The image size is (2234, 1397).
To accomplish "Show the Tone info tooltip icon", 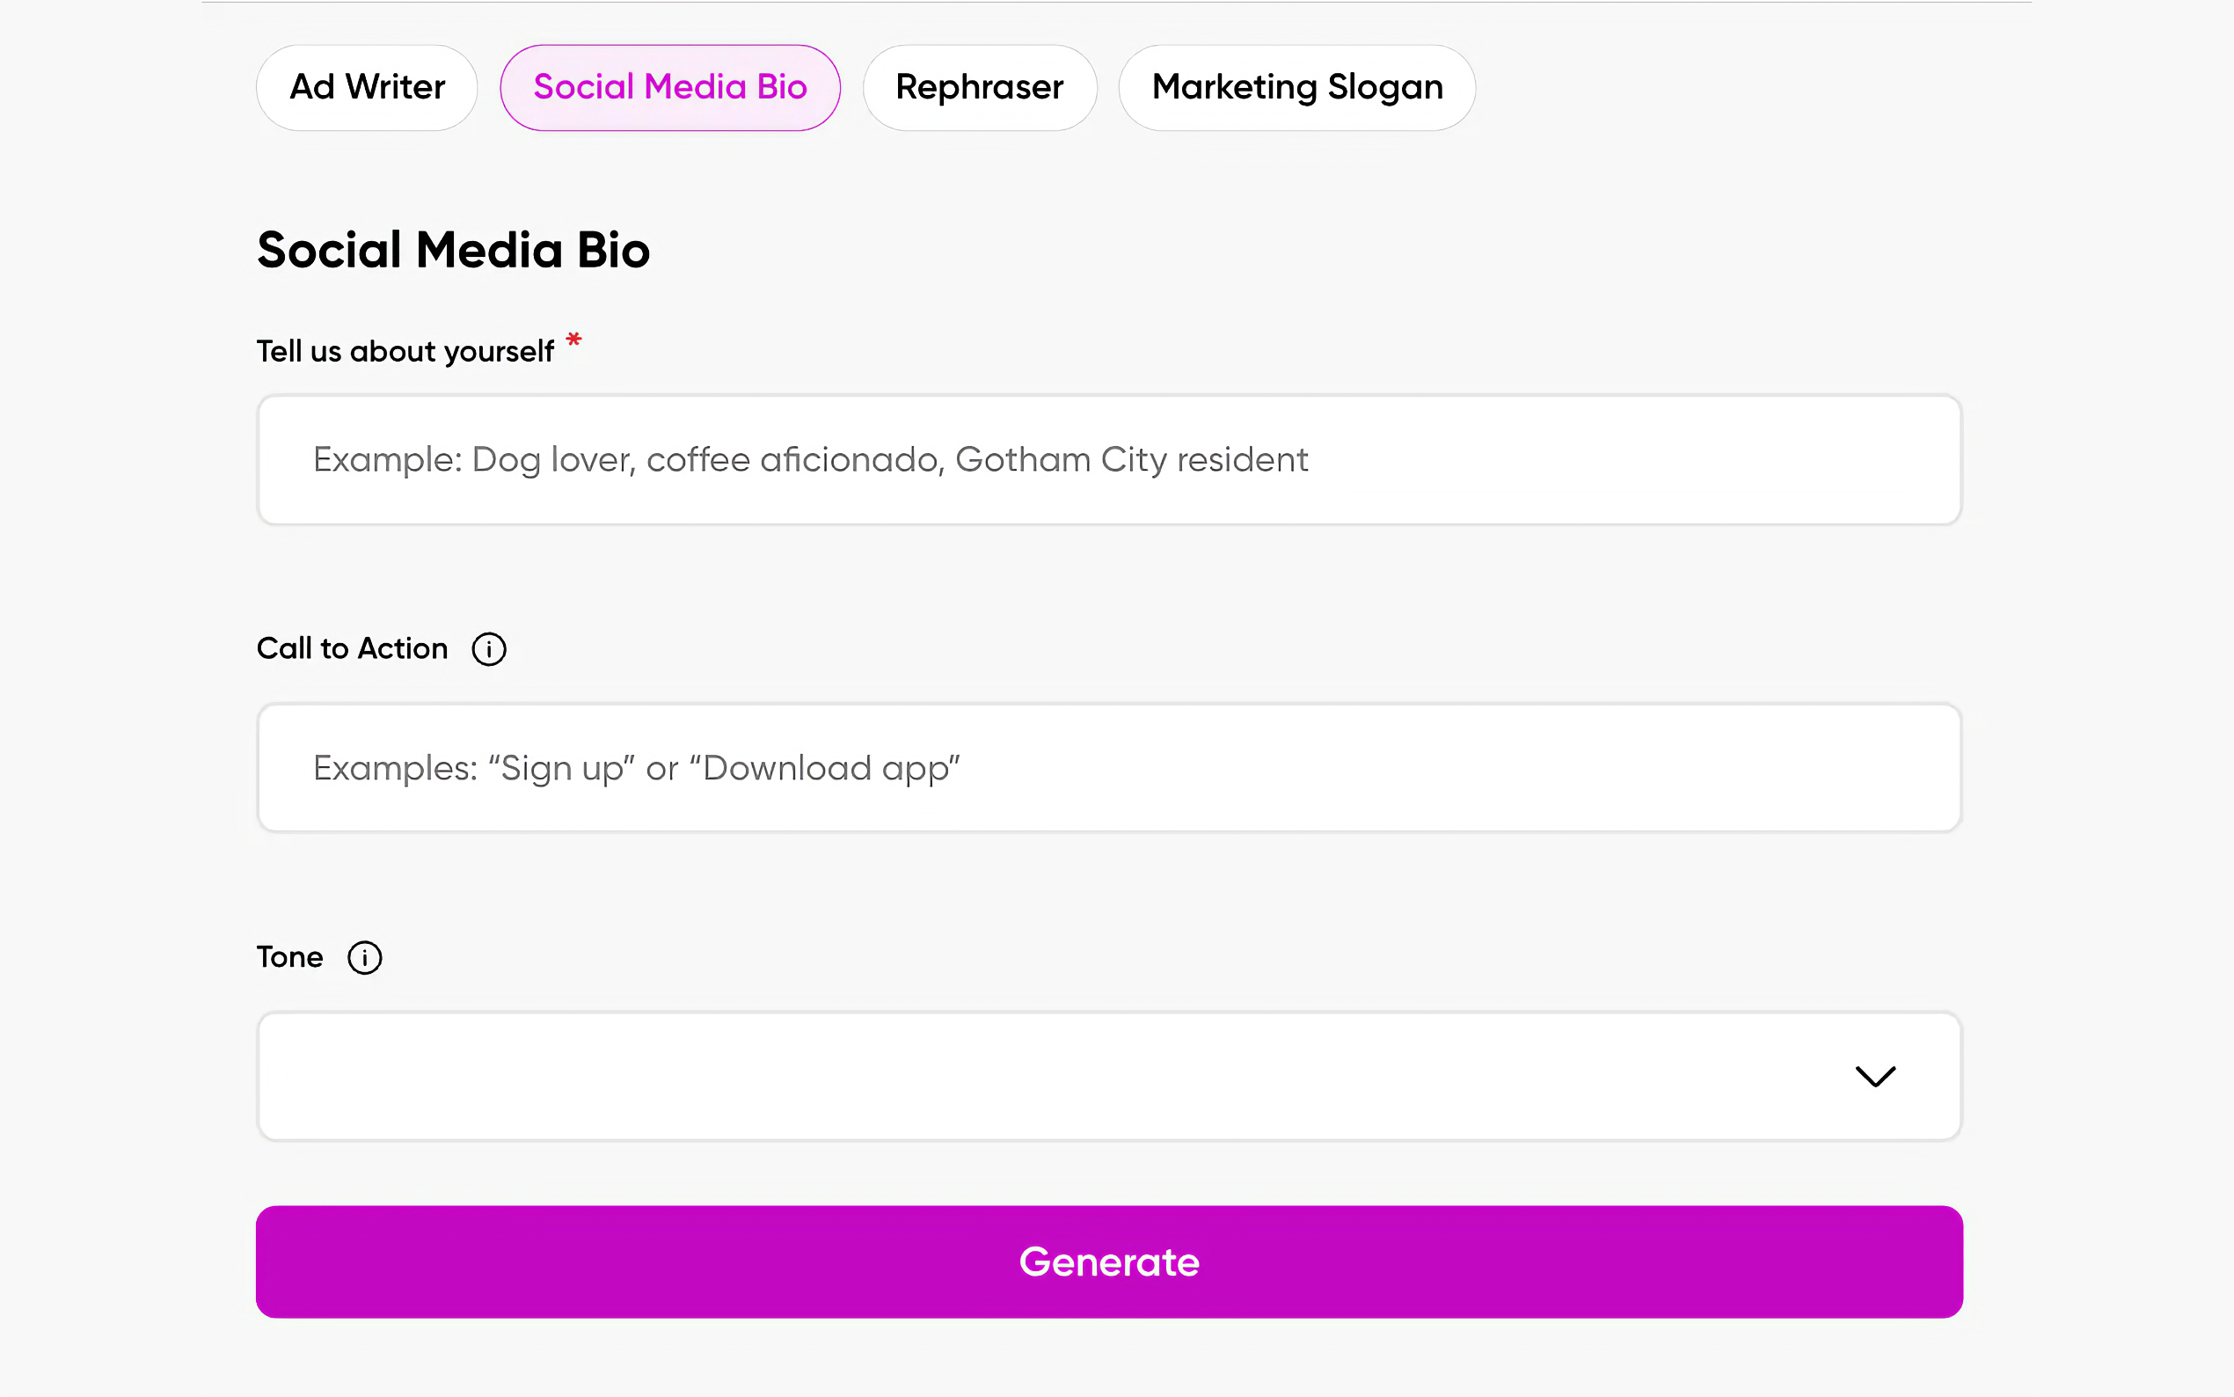I will (x=364, y=957).
